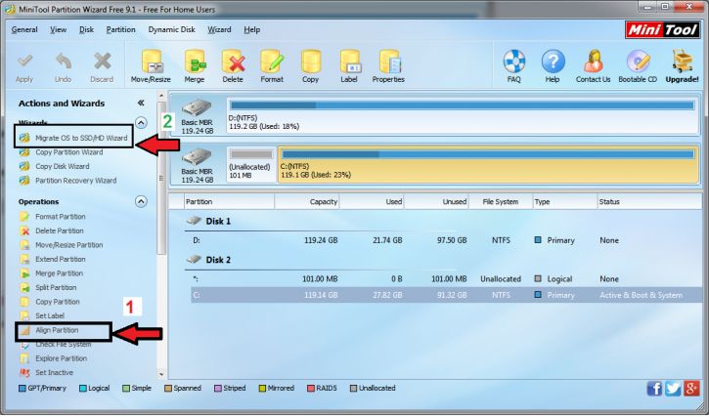This screenshot has width=709, height=417.
Task: Choose Extend Partition operation
Action: pos(53,260)
